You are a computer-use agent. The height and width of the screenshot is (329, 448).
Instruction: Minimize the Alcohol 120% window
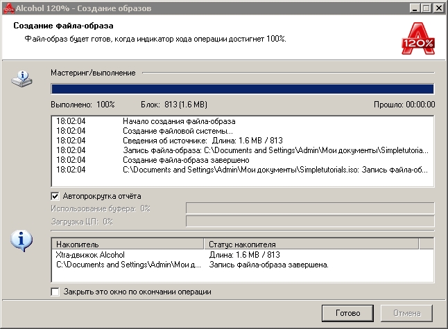[415, 8]
